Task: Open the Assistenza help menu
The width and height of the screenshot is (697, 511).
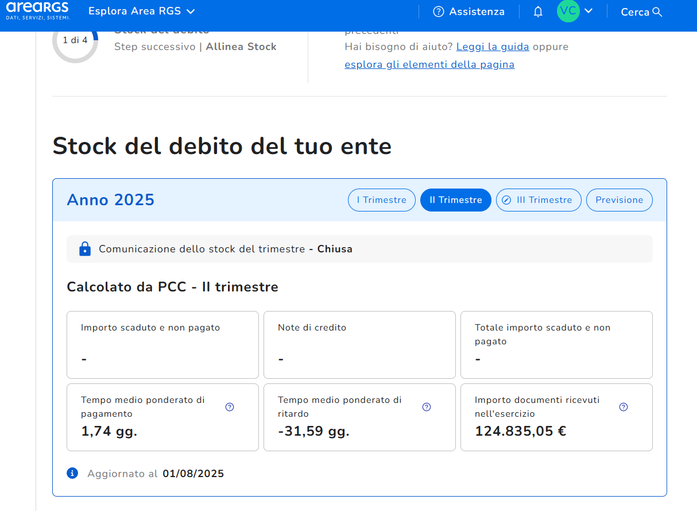Action: (x=468, y=11)
